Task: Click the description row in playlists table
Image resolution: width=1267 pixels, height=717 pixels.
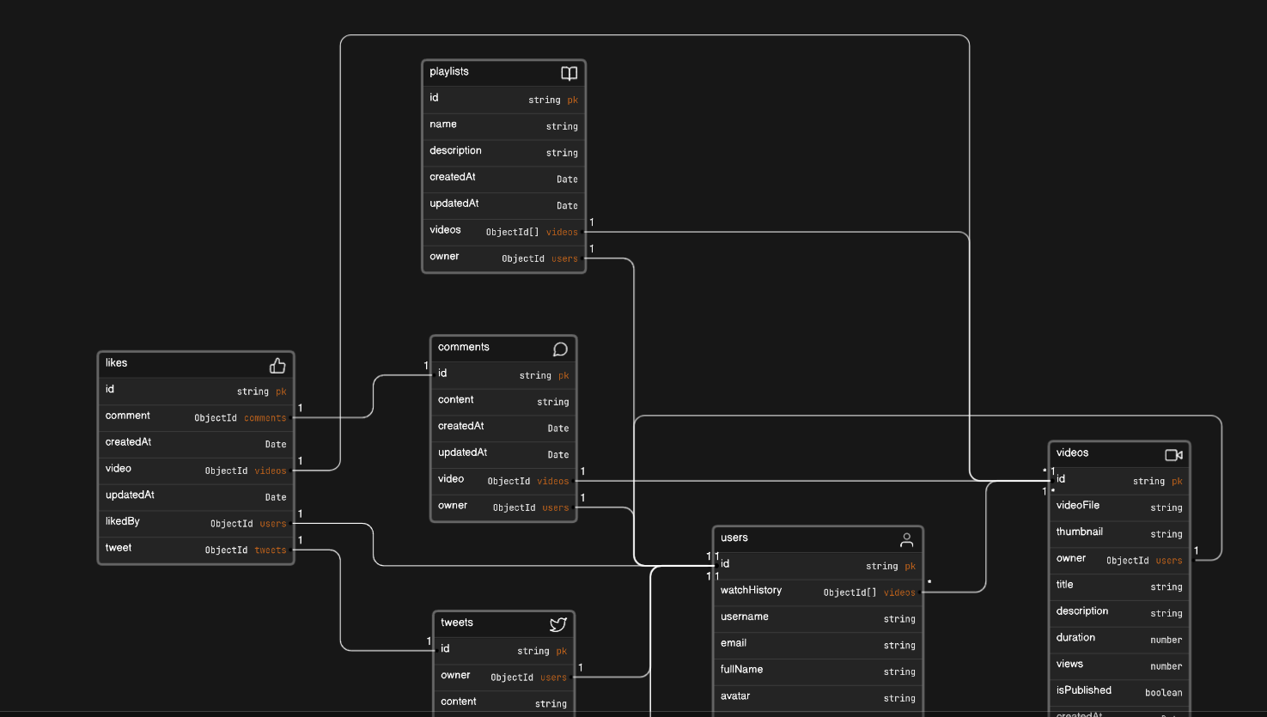Action: tap(504, 152)
